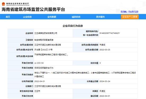Screen dimensions: 146x99
Task: Click the 处罚(处理)决定内容 description text
Action: click(51, 55)
